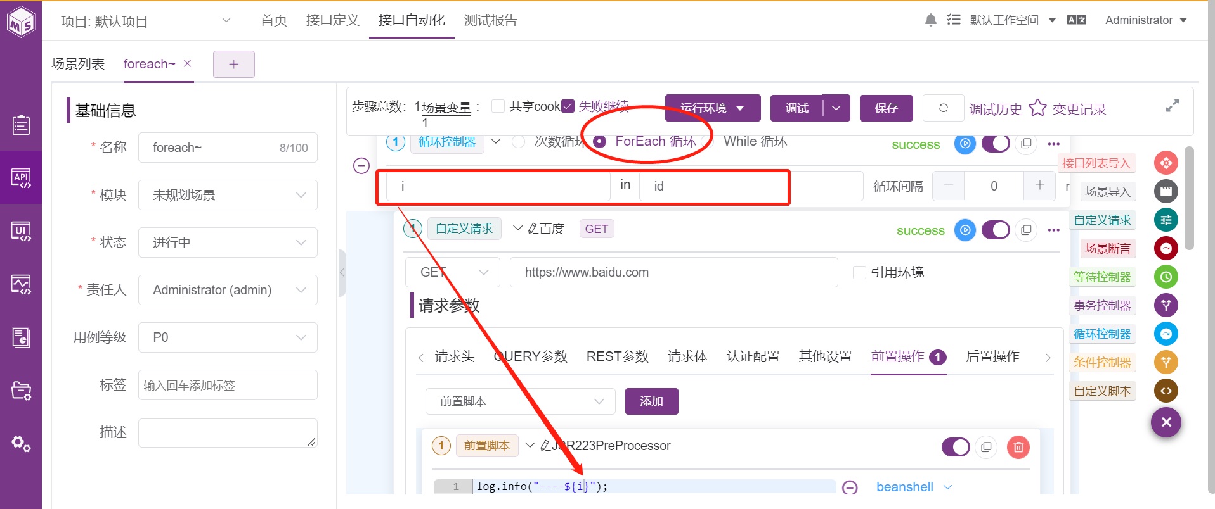Viewport: 1215px width, 509px height.
Task: Open the report sidebar icon
Action: (21, 337)
